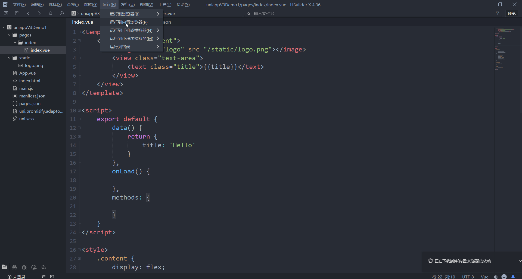The image size is (522, 279).
Task: Click the Vue language mode indicator
Action: click(484, 277)
